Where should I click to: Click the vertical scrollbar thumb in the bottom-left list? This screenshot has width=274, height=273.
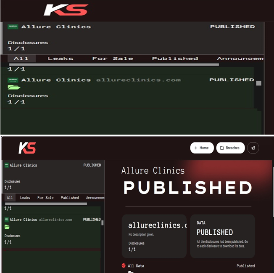click(103, 223)
